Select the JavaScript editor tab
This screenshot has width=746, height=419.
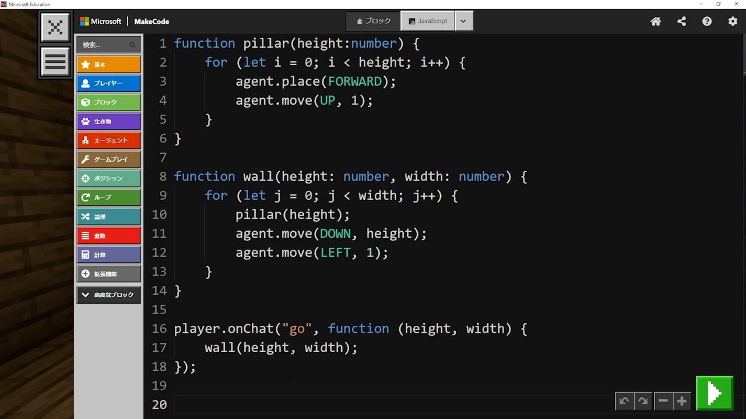[x=428, y=21]
